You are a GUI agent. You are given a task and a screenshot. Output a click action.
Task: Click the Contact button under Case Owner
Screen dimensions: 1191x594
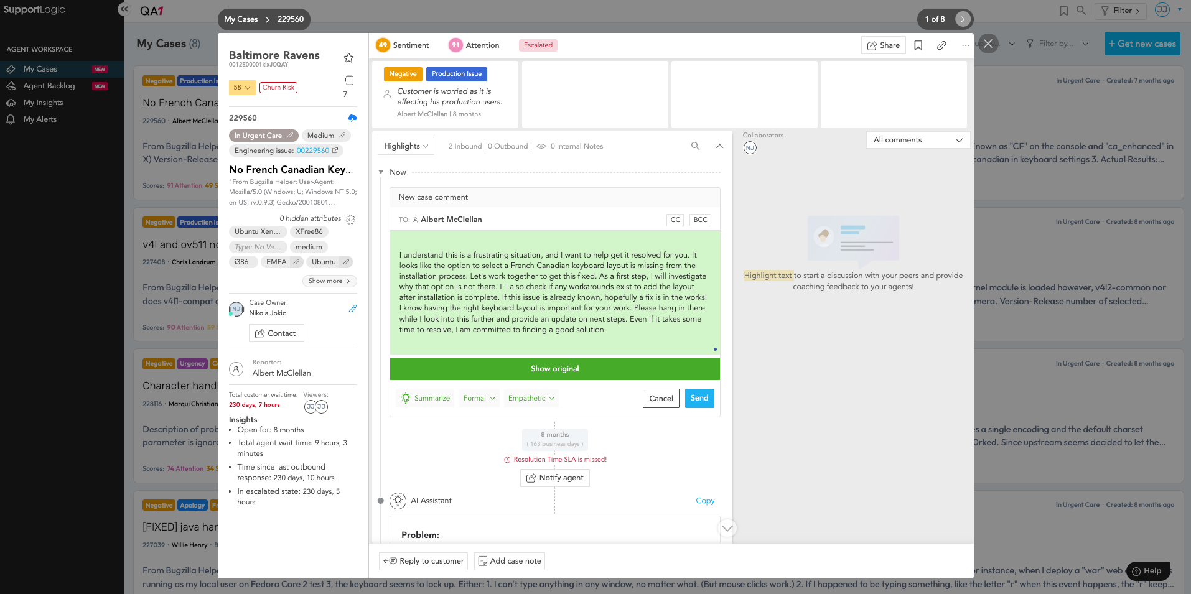coord(276,333)
